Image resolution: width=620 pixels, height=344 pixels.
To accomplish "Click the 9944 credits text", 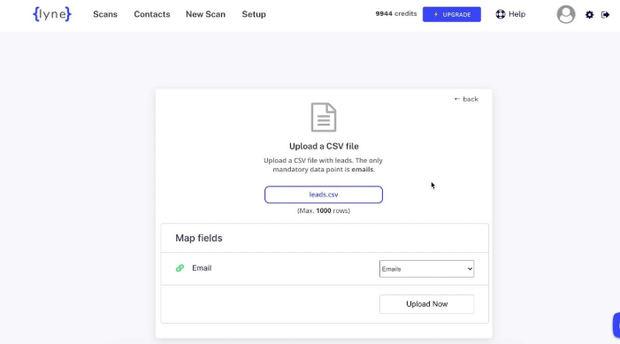I will pos(396,14).
